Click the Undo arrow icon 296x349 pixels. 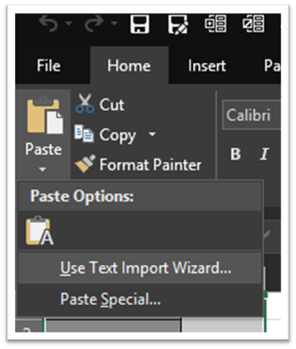[x=49, y=24]
